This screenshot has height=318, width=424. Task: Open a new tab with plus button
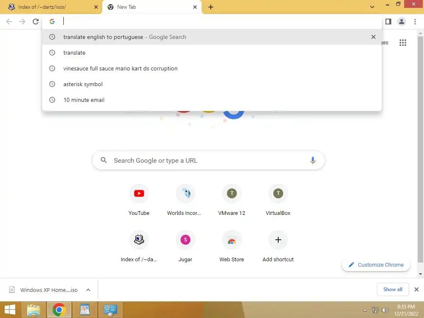[211, 7]
